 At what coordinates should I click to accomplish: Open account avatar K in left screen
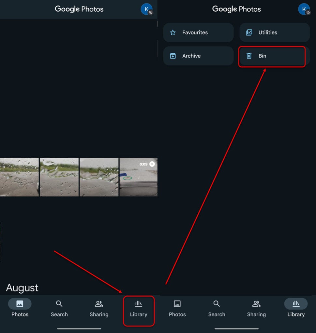146,9
